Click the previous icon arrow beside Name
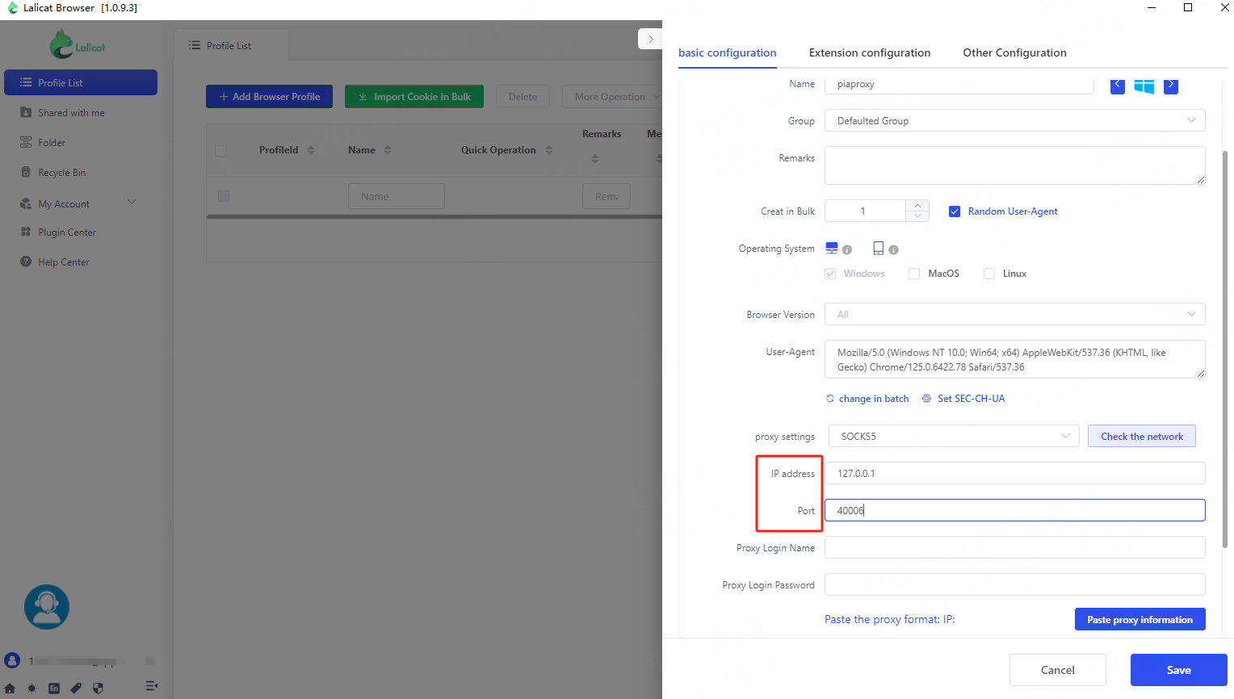1234x699 pixels. click(x=1118, y=85)
